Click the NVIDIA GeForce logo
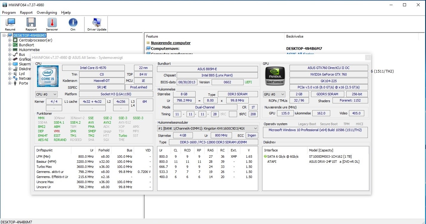426x224 pixels. (275, 76)
